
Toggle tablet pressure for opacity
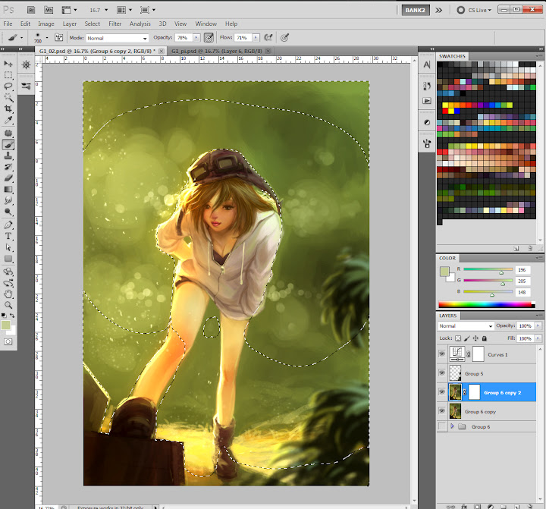pos(209,38)
